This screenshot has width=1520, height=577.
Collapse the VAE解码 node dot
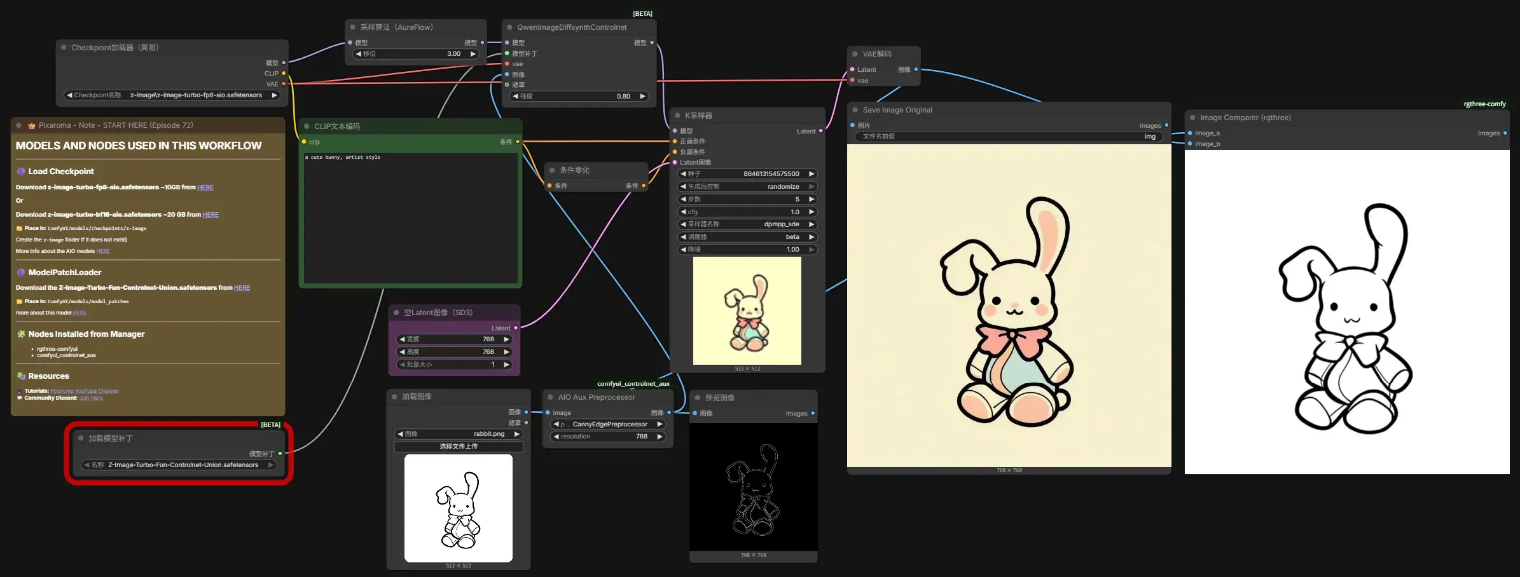coord(855,54)
